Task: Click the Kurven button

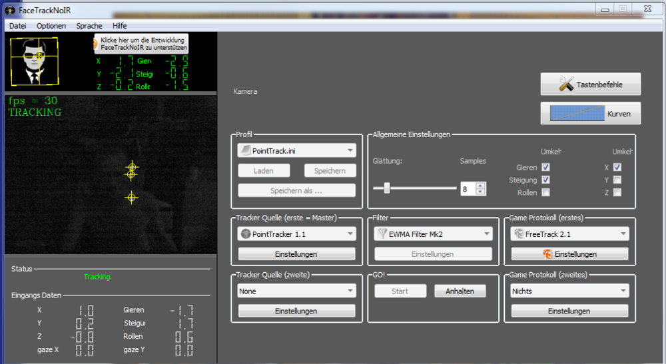Action: (x=590, y=113)
